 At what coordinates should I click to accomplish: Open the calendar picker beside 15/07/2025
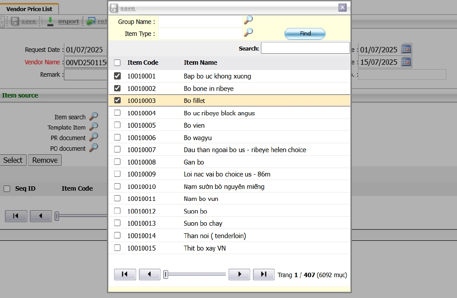pos(406,62)
